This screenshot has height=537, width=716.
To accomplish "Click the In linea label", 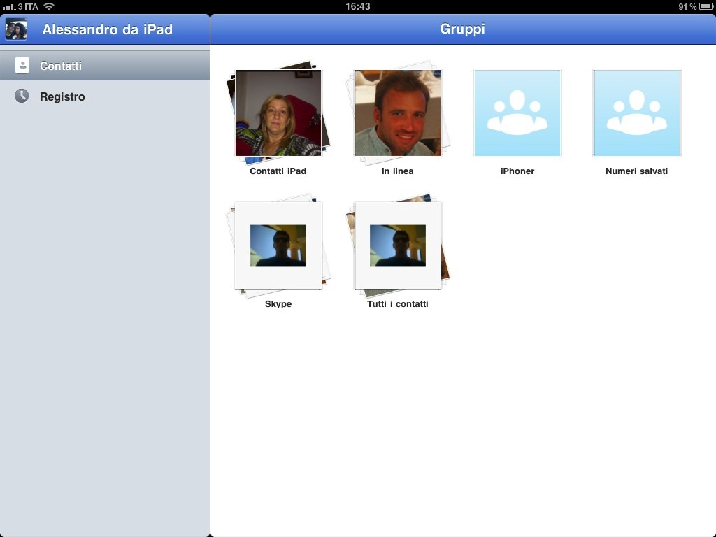I will coord(398,171).
